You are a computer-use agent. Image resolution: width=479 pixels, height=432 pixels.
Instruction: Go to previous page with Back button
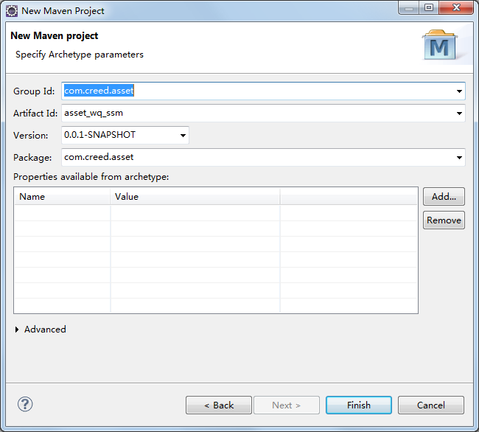pos(219,405)
